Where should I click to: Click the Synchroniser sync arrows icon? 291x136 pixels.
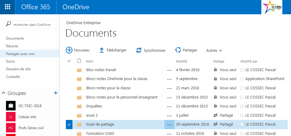point(139,50)
